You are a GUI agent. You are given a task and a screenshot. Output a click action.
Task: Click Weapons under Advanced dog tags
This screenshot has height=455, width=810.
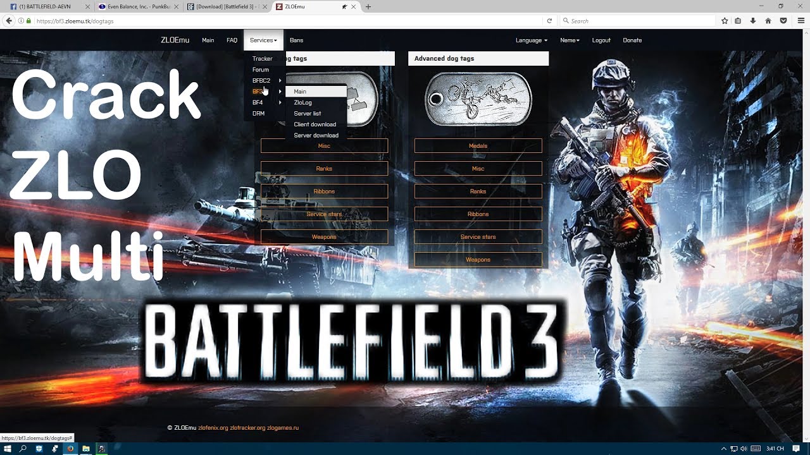(478, 260)
